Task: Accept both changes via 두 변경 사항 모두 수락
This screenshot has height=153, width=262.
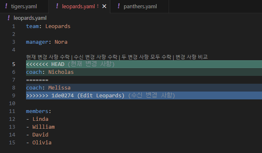Action: pyautogui.click(x=146, y=57)
